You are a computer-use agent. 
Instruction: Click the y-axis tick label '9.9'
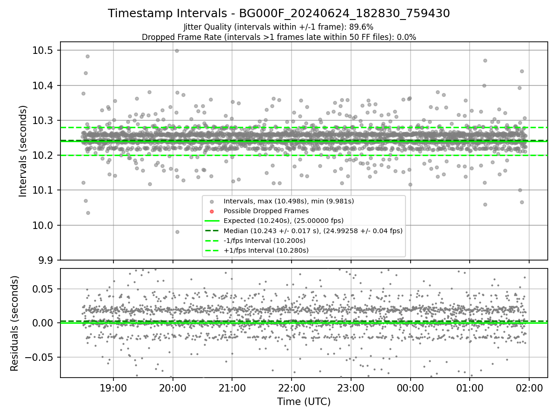(x=46, y=260)
